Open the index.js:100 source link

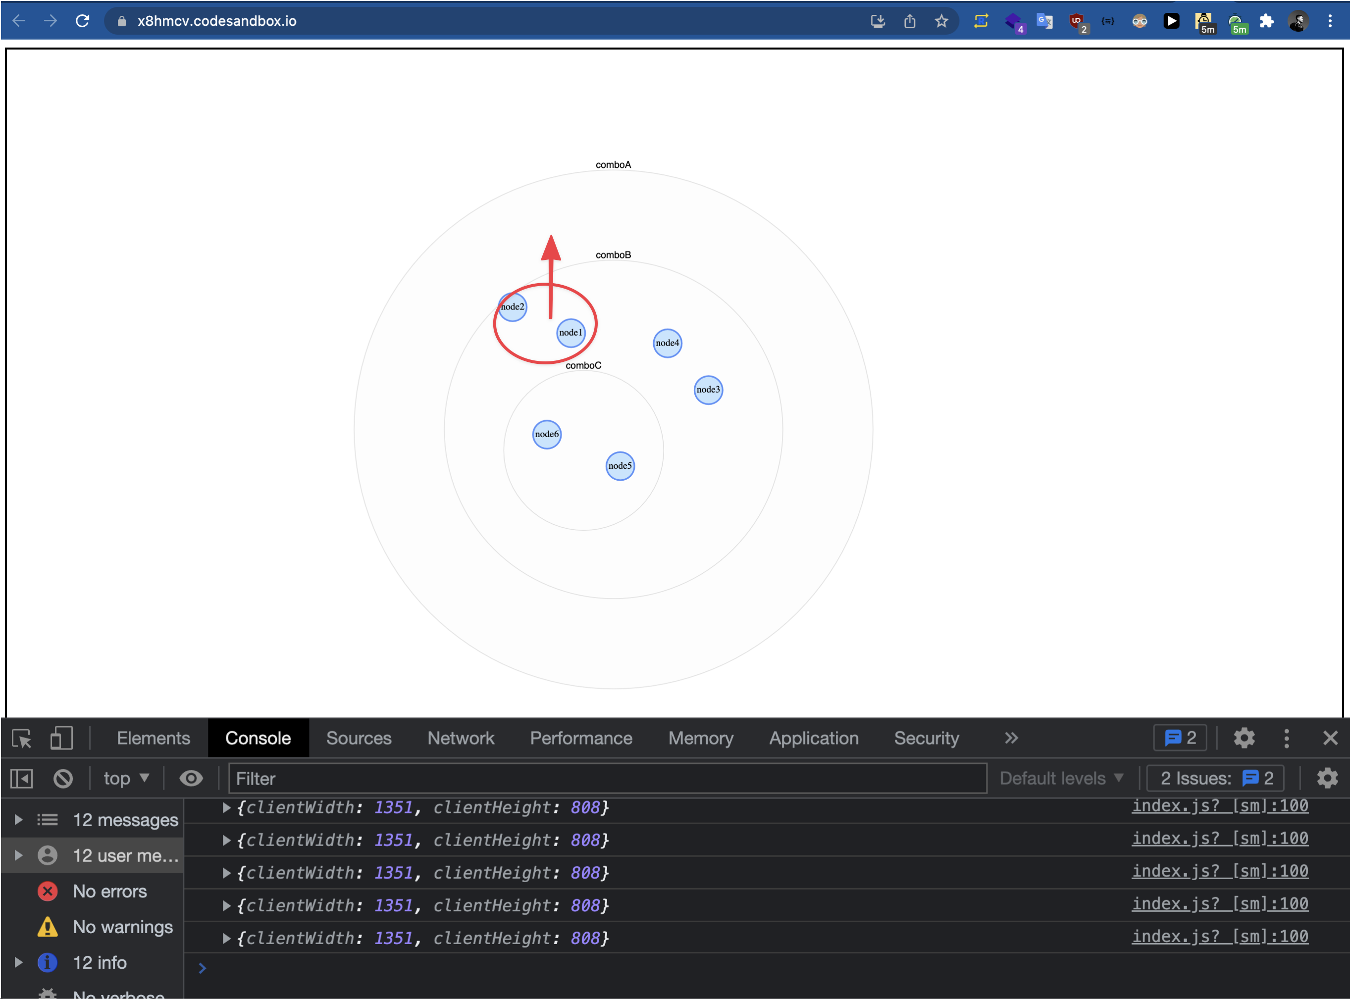click(x=1220, y=806)
